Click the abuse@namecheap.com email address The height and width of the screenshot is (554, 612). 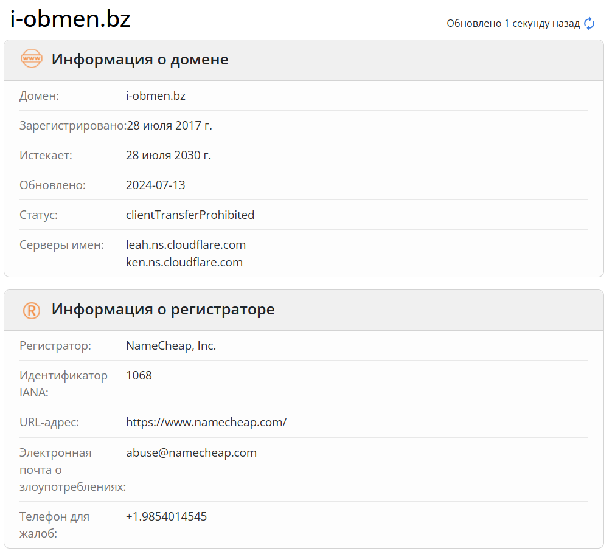point(191,453)
